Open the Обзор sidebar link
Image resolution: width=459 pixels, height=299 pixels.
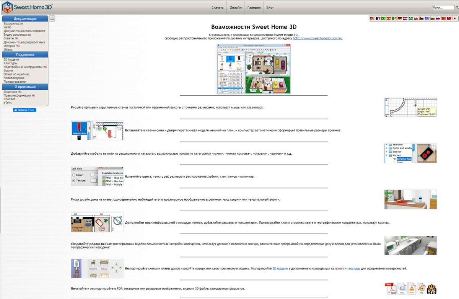tap(8, 49)
